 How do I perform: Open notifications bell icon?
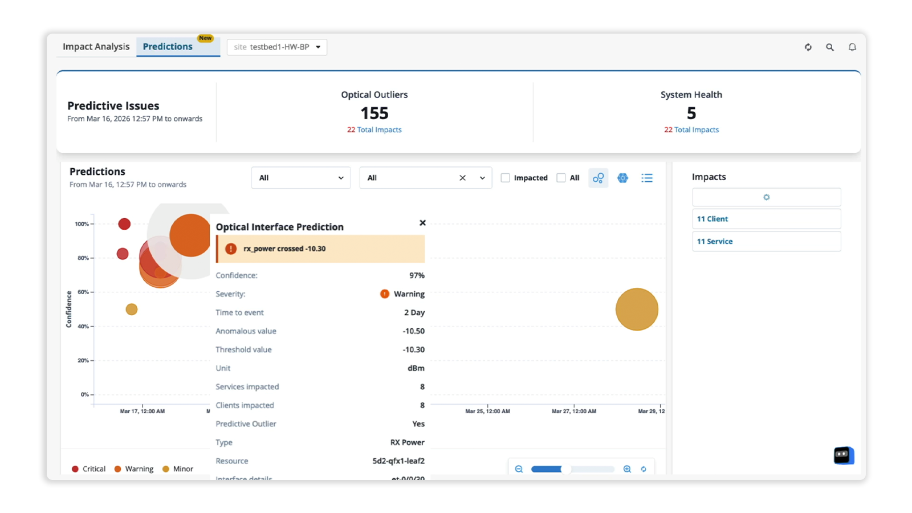coord(852,47)
